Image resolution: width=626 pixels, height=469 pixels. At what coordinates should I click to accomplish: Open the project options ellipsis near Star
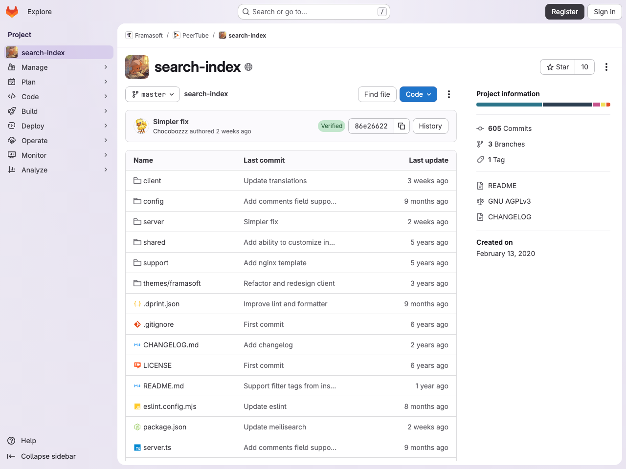pos(606,67)
